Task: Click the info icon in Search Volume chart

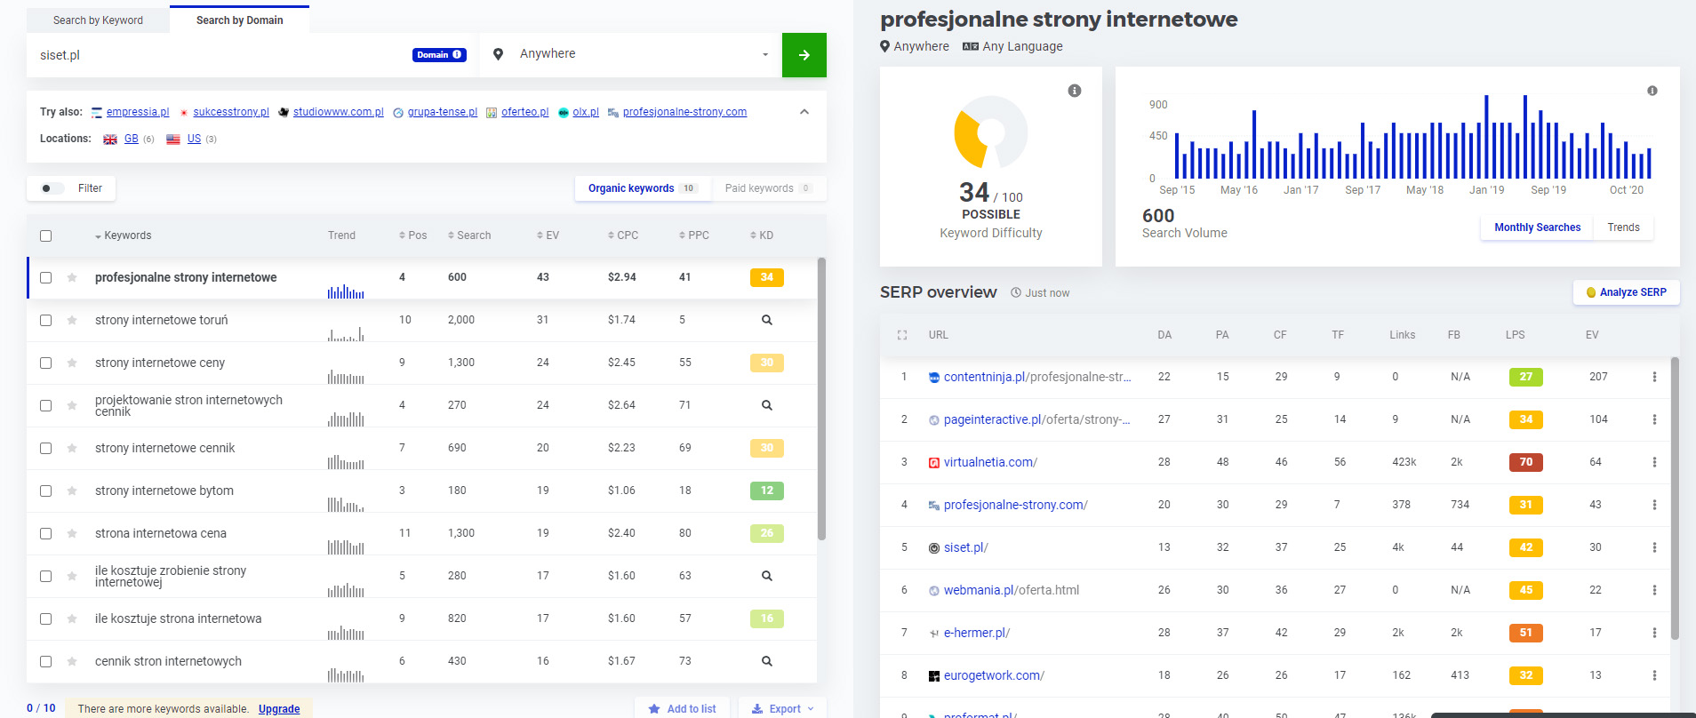Action: point(1652,91)
